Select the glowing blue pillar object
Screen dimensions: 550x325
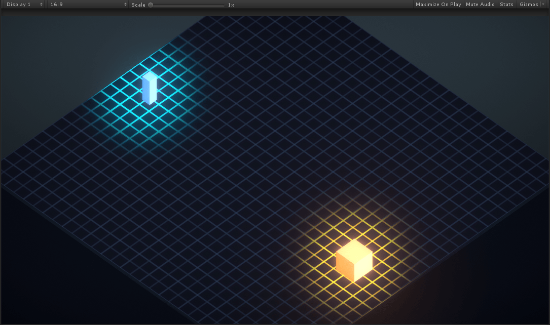(150, 89)
